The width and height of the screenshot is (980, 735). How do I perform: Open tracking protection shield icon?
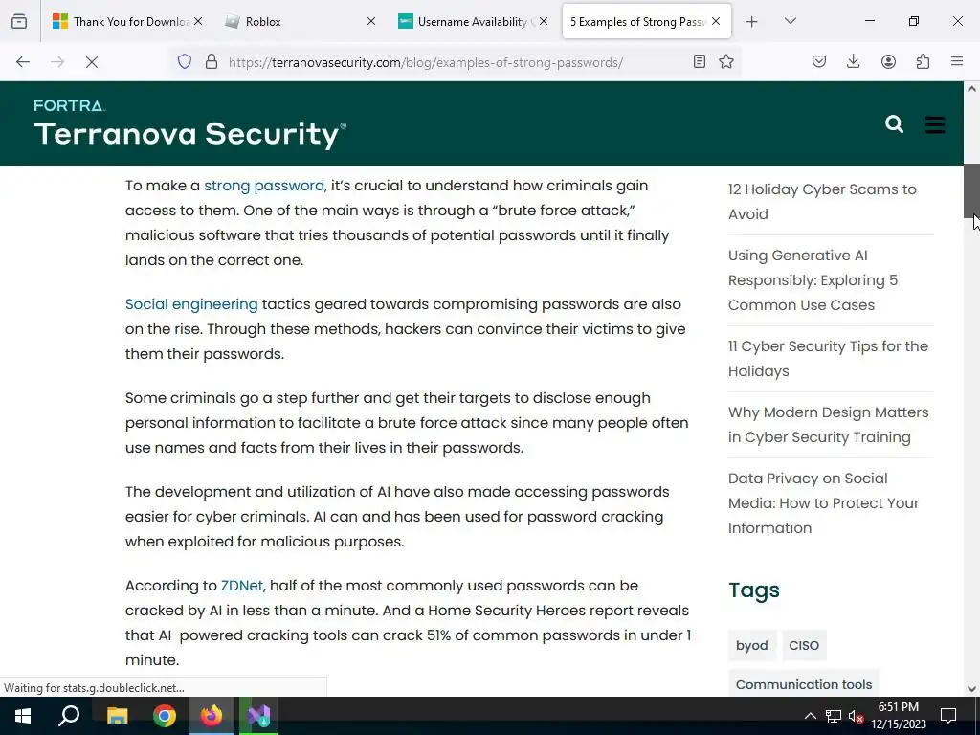[185, 62]
